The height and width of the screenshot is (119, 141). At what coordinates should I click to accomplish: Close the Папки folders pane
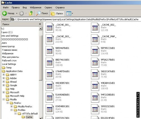click(40, 24)
